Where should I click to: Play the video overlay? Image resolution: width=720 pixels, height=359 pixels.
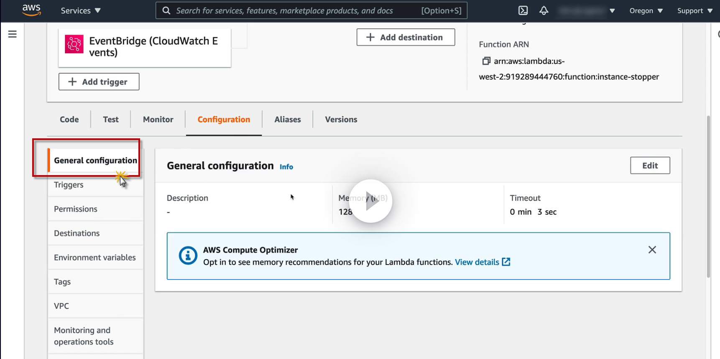click(x=370, y=201)
